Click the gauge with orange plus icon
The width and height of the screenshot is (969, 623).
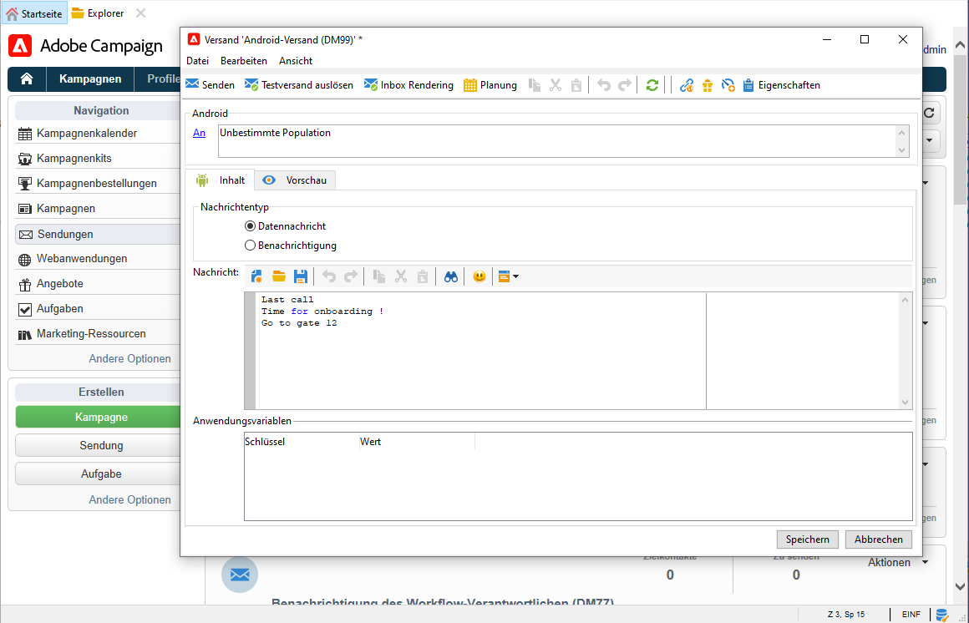pos(728,85)
